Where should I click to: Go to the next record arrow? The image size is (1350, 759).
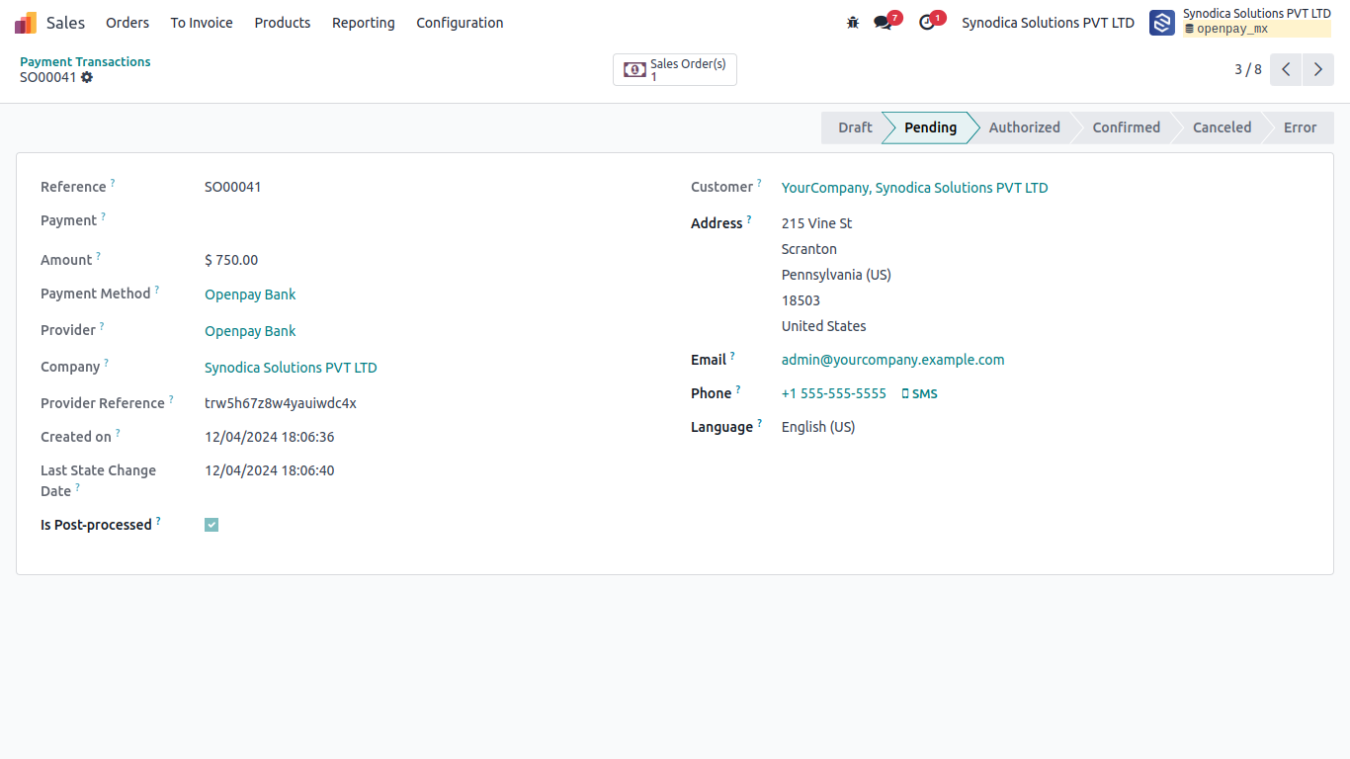1318,70
